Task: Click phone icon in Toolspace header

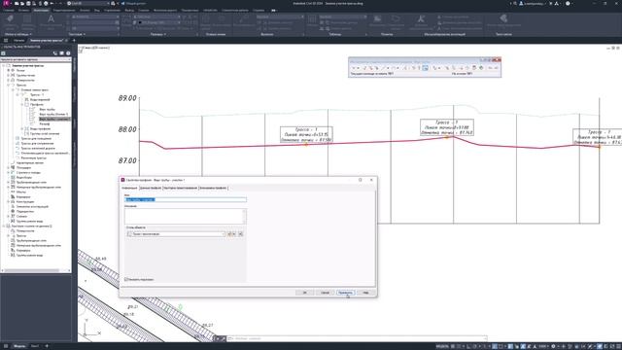Action: [55, 53]
